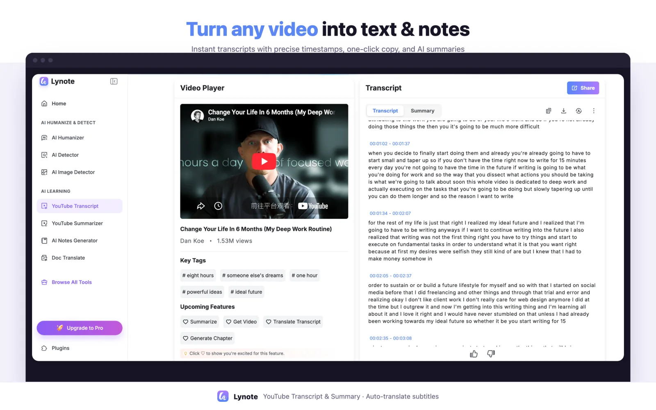The height and width of the screenshot is (410, 656).
Task: Like the Get Video upcoming feature
Action: tap(241, 322)
